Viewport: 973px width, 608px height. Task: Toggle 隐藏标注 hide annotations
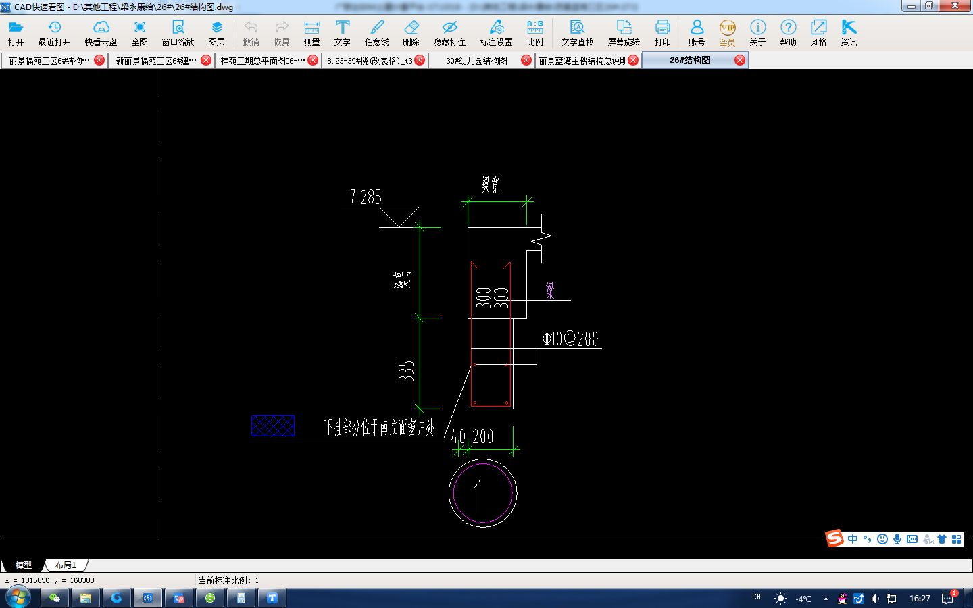(449, 32)
